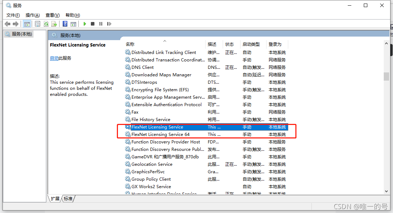Image resolution: width=393 pixels, height=213 pixels.
Task: Switch to the 标准 tab
Action: pos(68,199)
